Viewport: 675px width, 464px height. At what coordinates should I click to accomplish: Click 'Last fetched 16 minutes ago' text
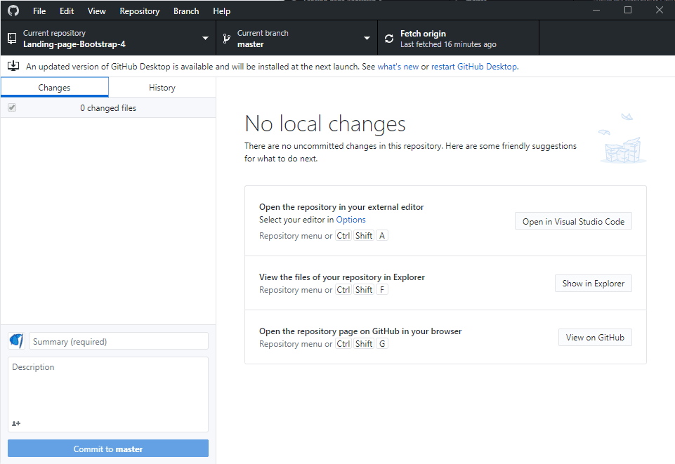(x=448, y=44)
